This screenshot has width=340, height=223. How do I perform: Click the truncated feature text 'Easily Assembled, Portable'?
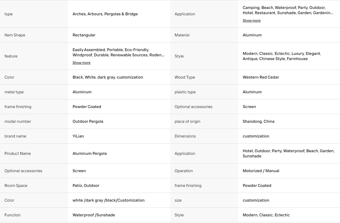click(118, 52)
